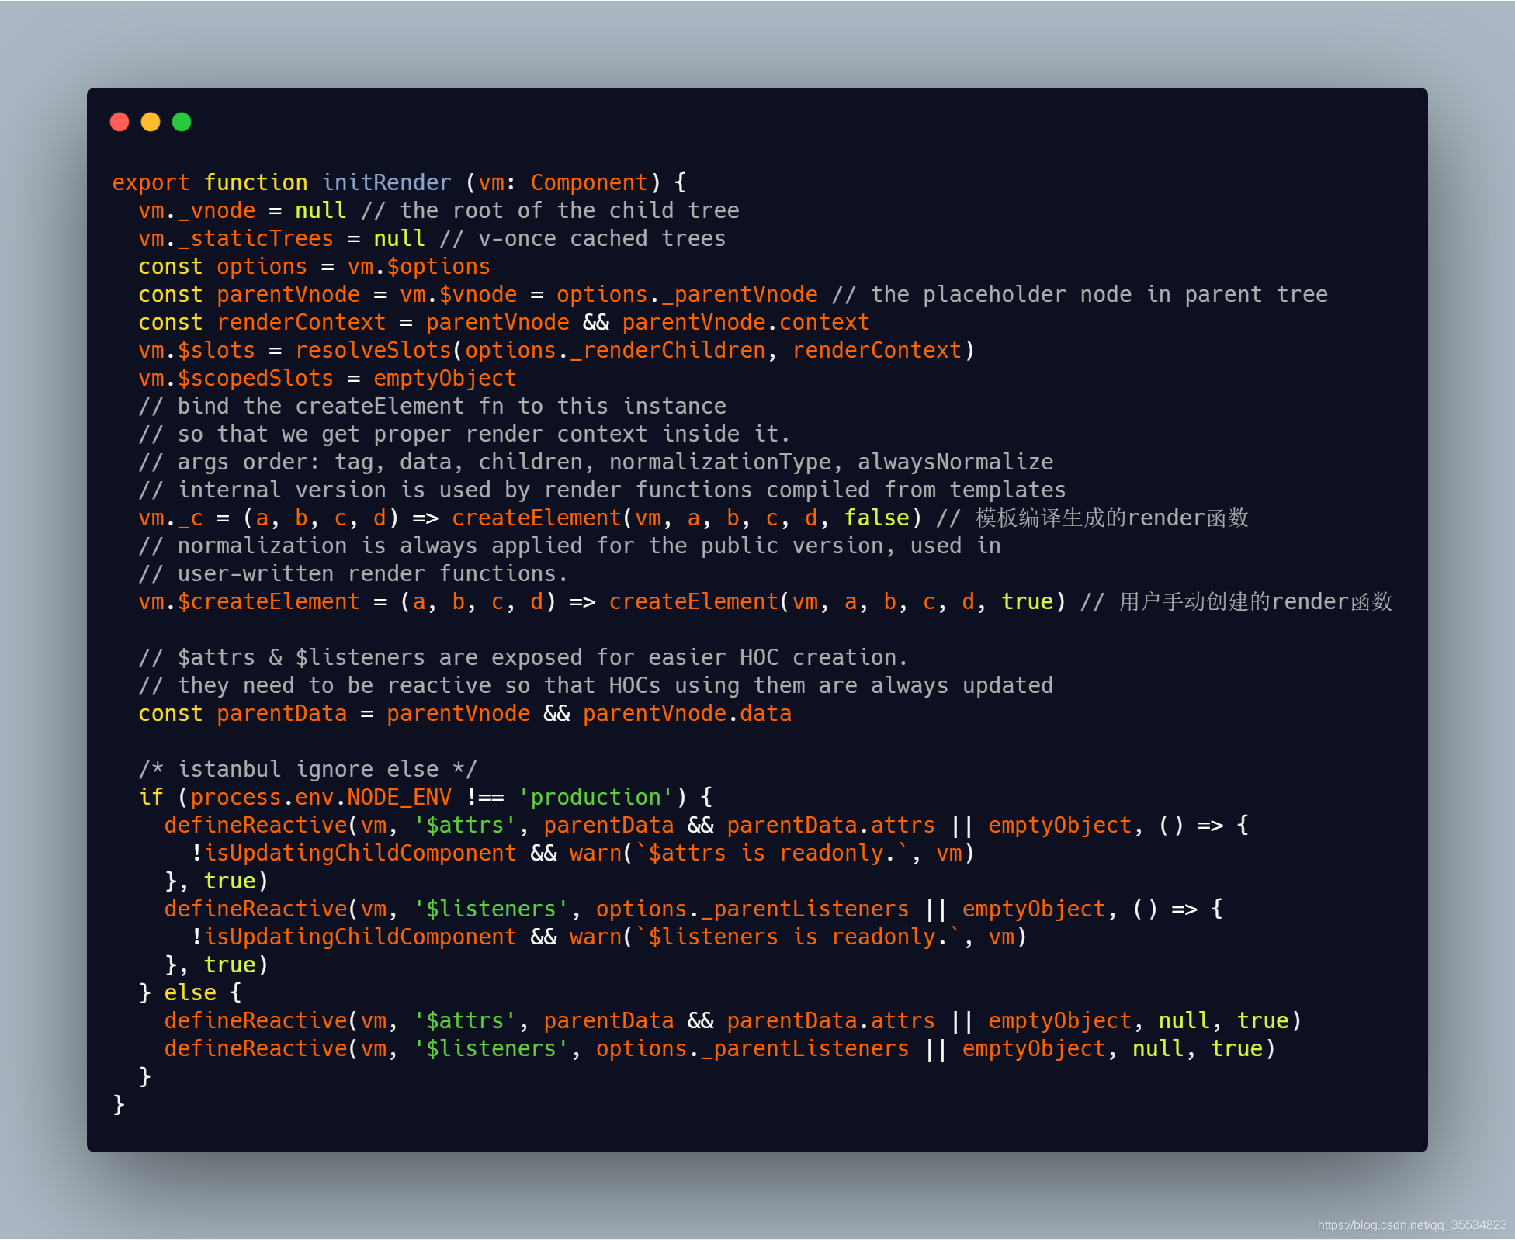Click the else keyword
Screen dimensions: 1515x1240
point(190,992)
